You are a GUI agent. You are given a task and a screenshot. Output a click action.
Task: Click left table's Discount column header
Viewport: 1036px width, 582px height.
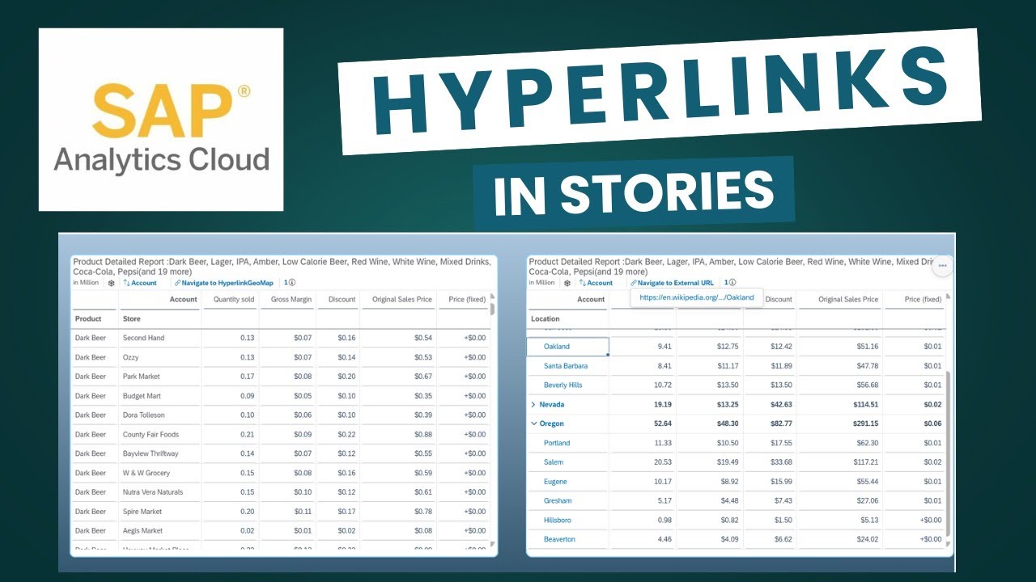pyautogui.click(x=342, y=300)
